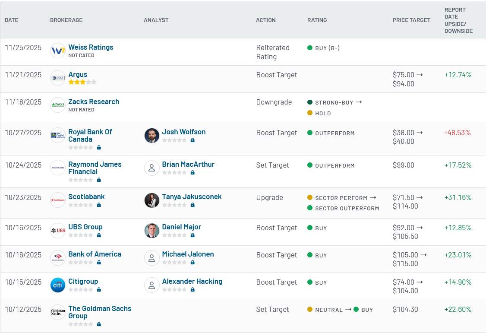
Task: Click the 11/25/2025 date cell
Action: pyautogui.click(x=23, y=48)
